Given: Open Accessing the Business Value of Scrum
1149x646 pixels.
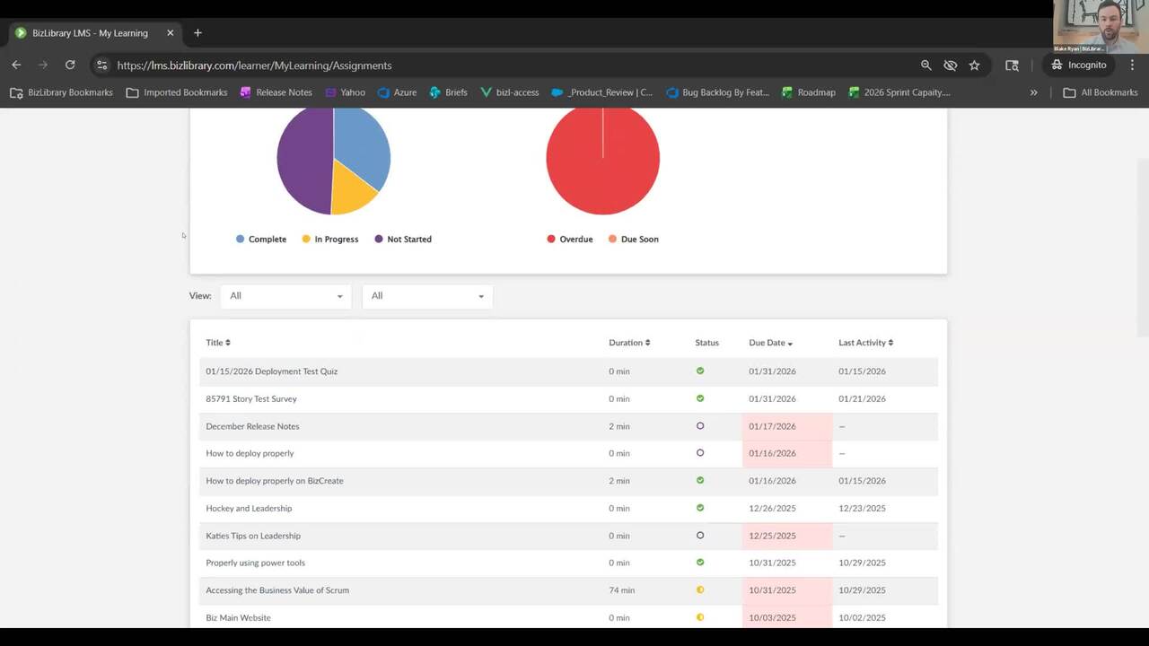Looking at the screenshot, I should coord(277,590).
